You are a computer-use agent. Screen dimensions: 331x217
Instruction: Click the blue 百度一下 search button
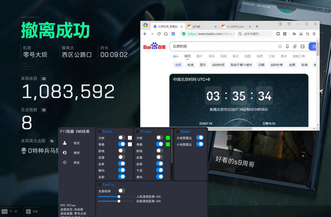pyautogui.click(x=313, y=46)
